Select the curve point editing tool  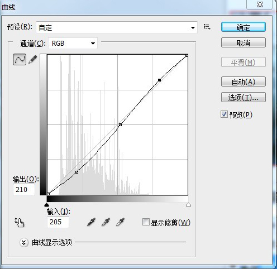pyautogui.click(x=20, y=60)
